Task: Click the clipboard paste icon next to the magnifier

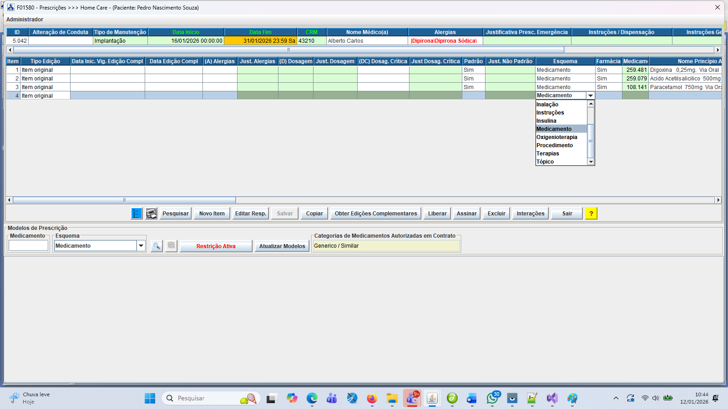Action: click(x=171, y=246)
